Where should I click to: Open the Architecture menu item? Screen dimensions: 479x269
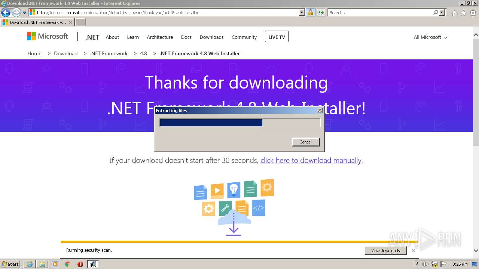point(160,37)
